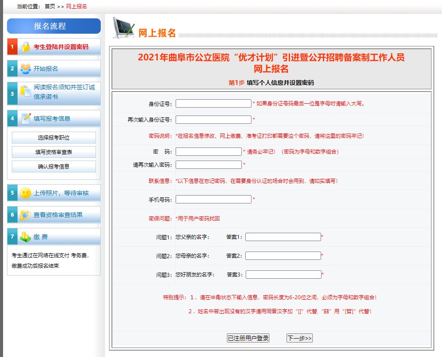Click the 再次输入身份证号 text box
Viewport: 442px width, 357px height.
[x=213, y=120]
